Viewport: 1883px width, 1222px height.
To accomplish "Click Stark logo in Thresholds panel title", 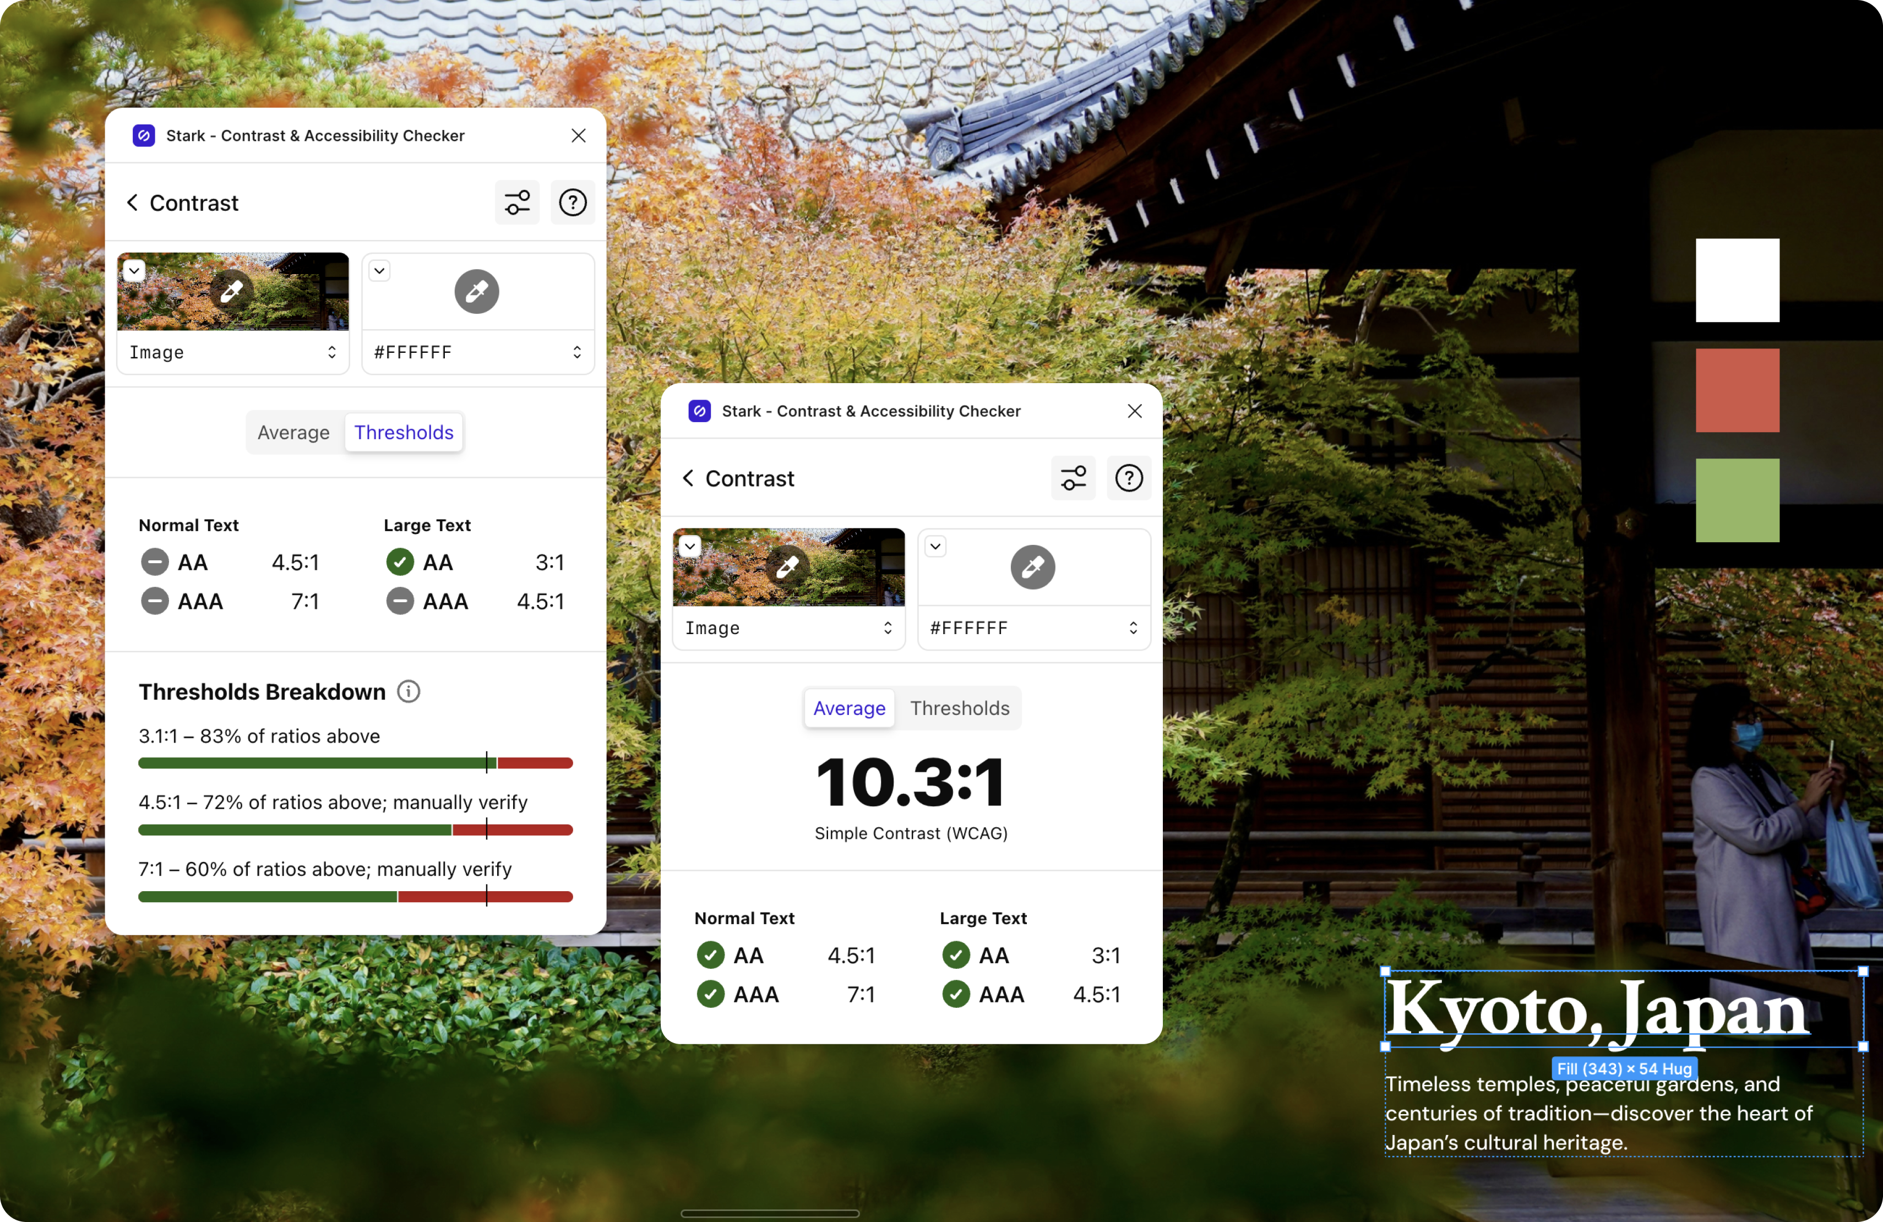I will pos(144,135).
